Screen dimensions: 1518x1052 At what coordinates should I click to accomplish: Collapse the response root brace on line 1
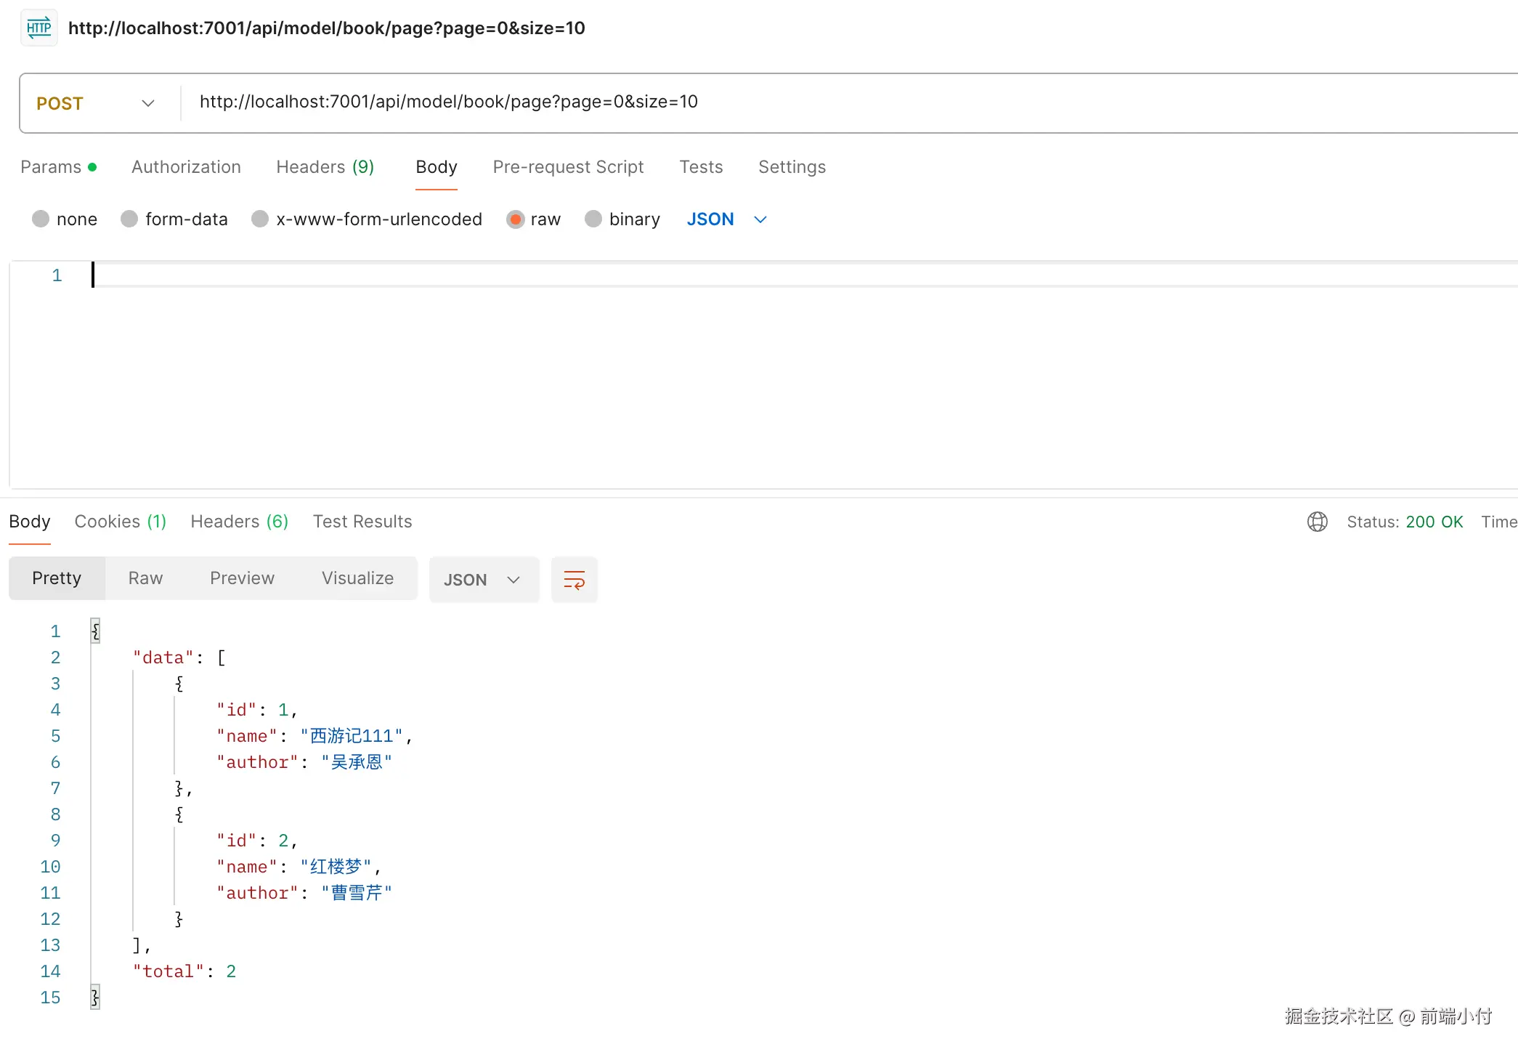[x=95, y=631]
